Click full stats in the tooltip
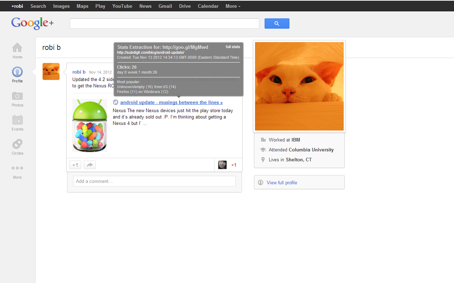Image resolution: width=454 pixels, height=283 pixels. point(233,47)
